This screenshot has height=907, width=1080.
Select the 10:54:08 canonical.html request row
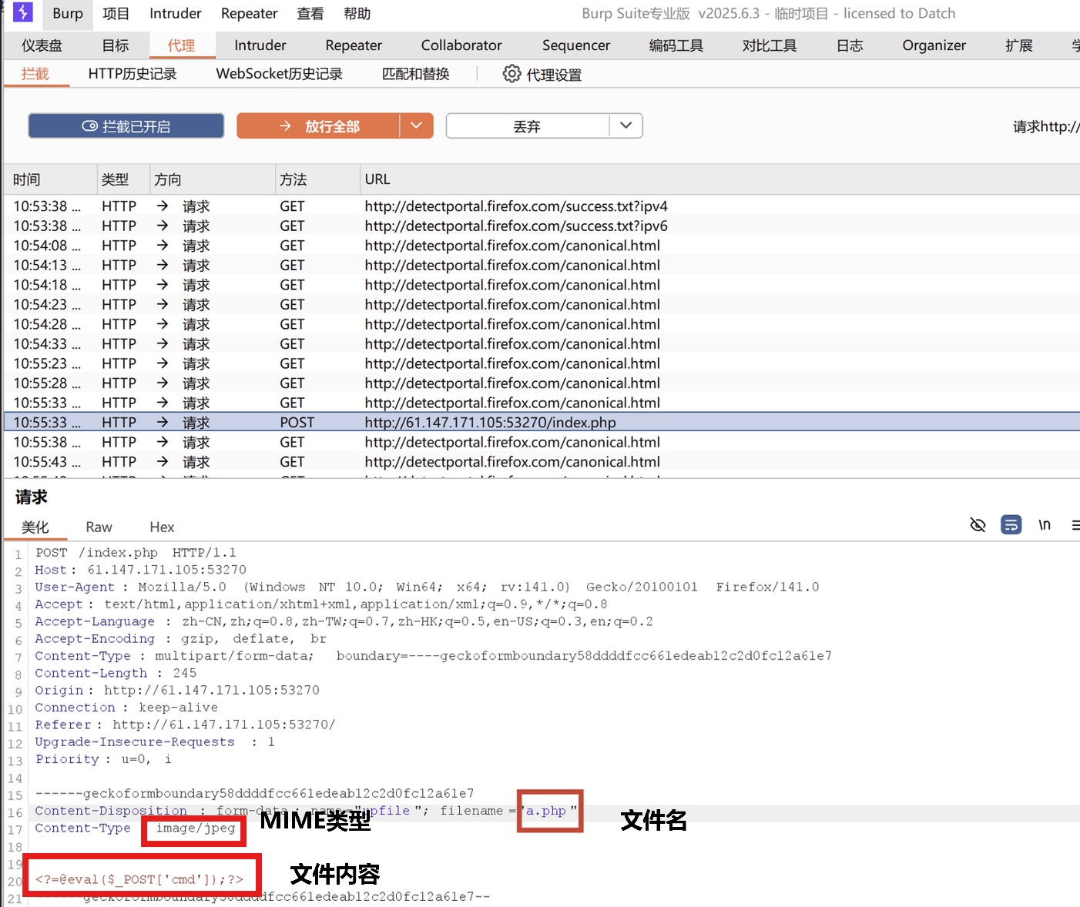pos(542,246)
